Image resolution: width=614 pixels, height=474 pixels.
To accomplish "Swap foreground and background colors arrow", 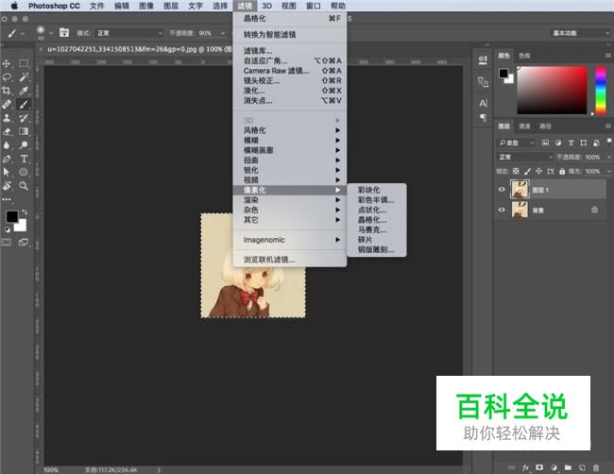I will pyautogui.click(x=25, y=212).
